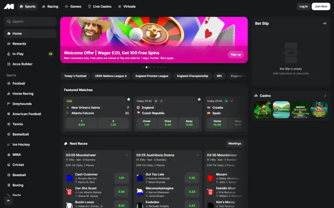This screenshot has width=334, height=208.
Task: Open the Racing tab in top navigation
Action: point(50,6)
